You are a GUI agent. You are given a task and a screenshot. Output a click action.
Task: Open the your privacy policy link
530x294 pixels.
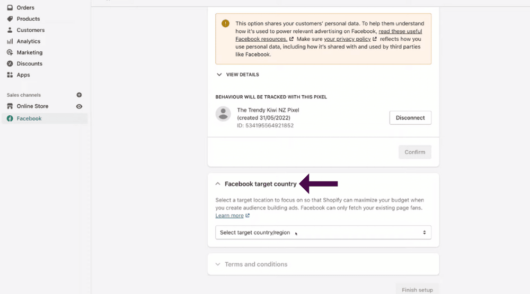347,39
